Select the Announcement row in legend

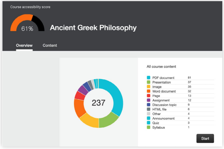163,118
